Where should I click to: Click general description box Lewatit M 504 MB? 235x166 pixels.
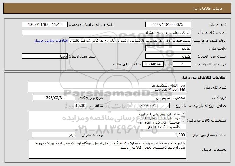click(x=107, y=87)
